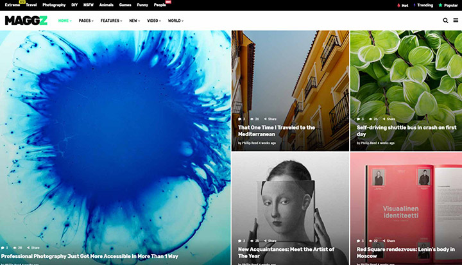Expand the World dropdown menu
Screen dimensions: 462x265
176,21
